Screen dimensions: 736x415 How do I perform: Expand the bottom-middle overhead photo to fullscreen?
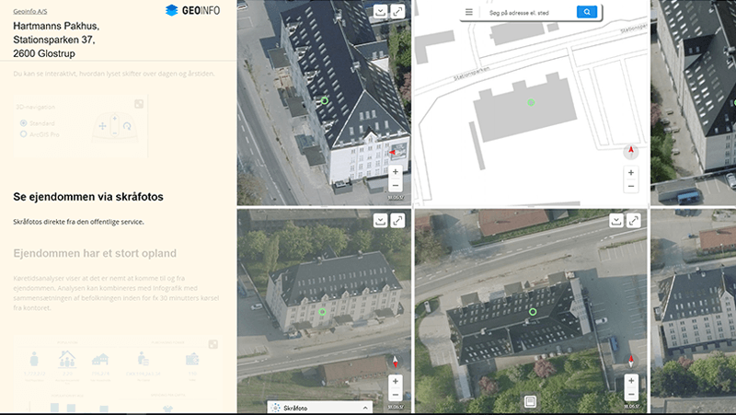pos(634,220)
